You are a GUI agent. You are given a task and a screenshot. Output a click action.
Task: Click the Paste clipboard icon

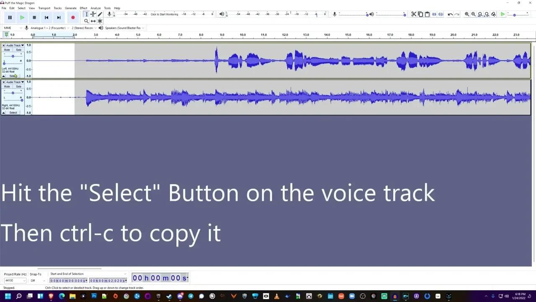[427, 14]
